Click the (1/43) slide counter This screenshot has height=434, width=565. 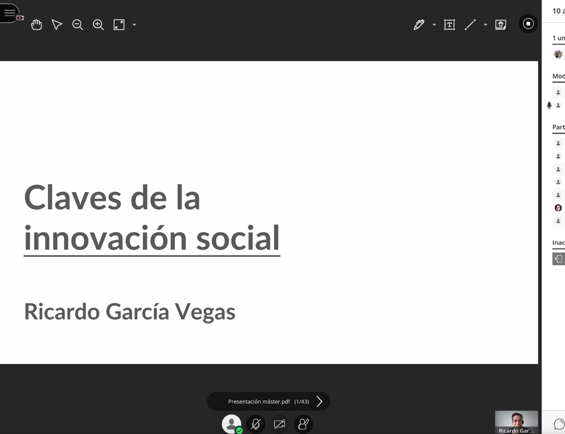(x=302, y=402)
